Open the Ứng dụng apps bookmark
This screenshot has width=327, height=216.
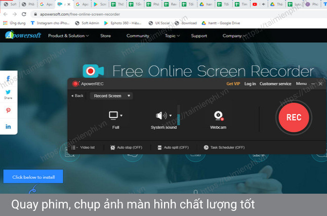pos(14,23)
